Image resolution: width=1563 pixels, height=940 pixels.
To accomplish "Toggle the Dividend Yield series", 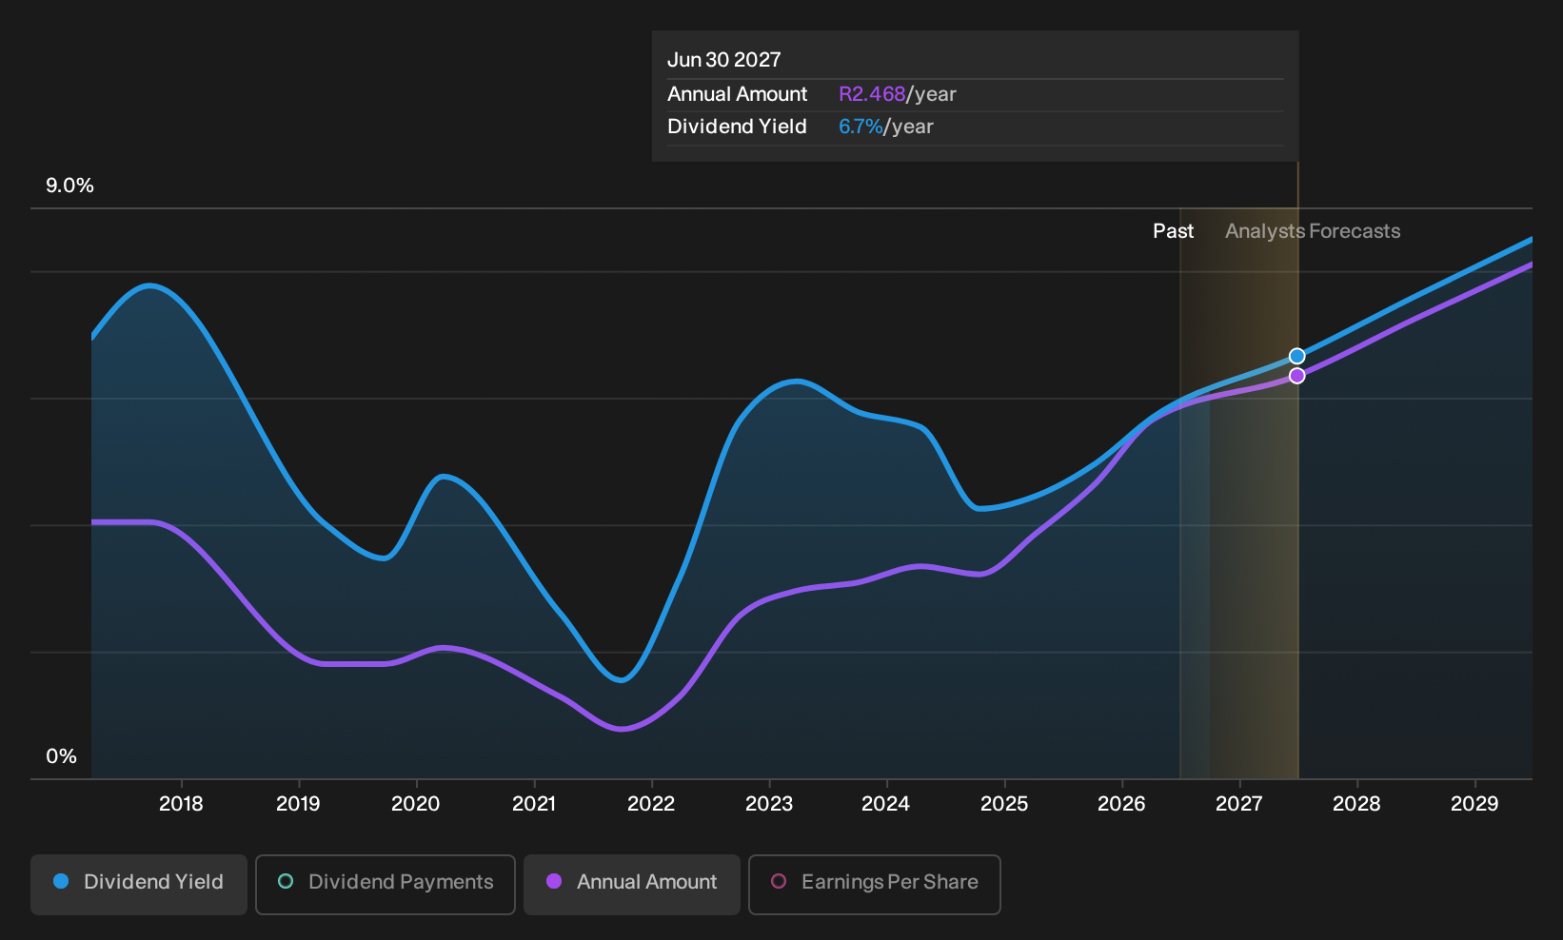I will (x=139, y=884).
